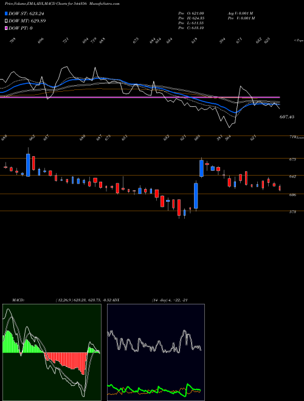Click the white DOW MT legend swatch
304x401 pixels.
[7, 21]
